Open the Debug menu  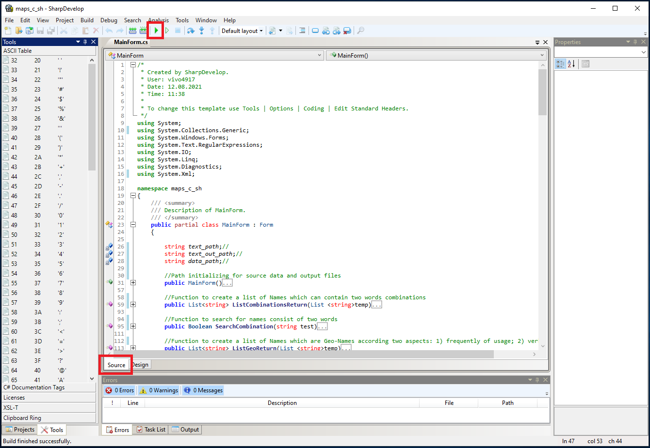click(109, 20)
